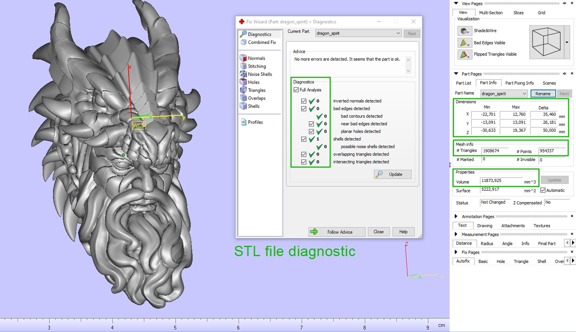
Task: Open the Autofix tab
Action: click(463, 261)
